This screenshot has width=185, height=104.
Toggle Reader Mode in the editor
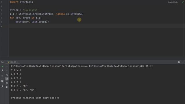(173, 2)
